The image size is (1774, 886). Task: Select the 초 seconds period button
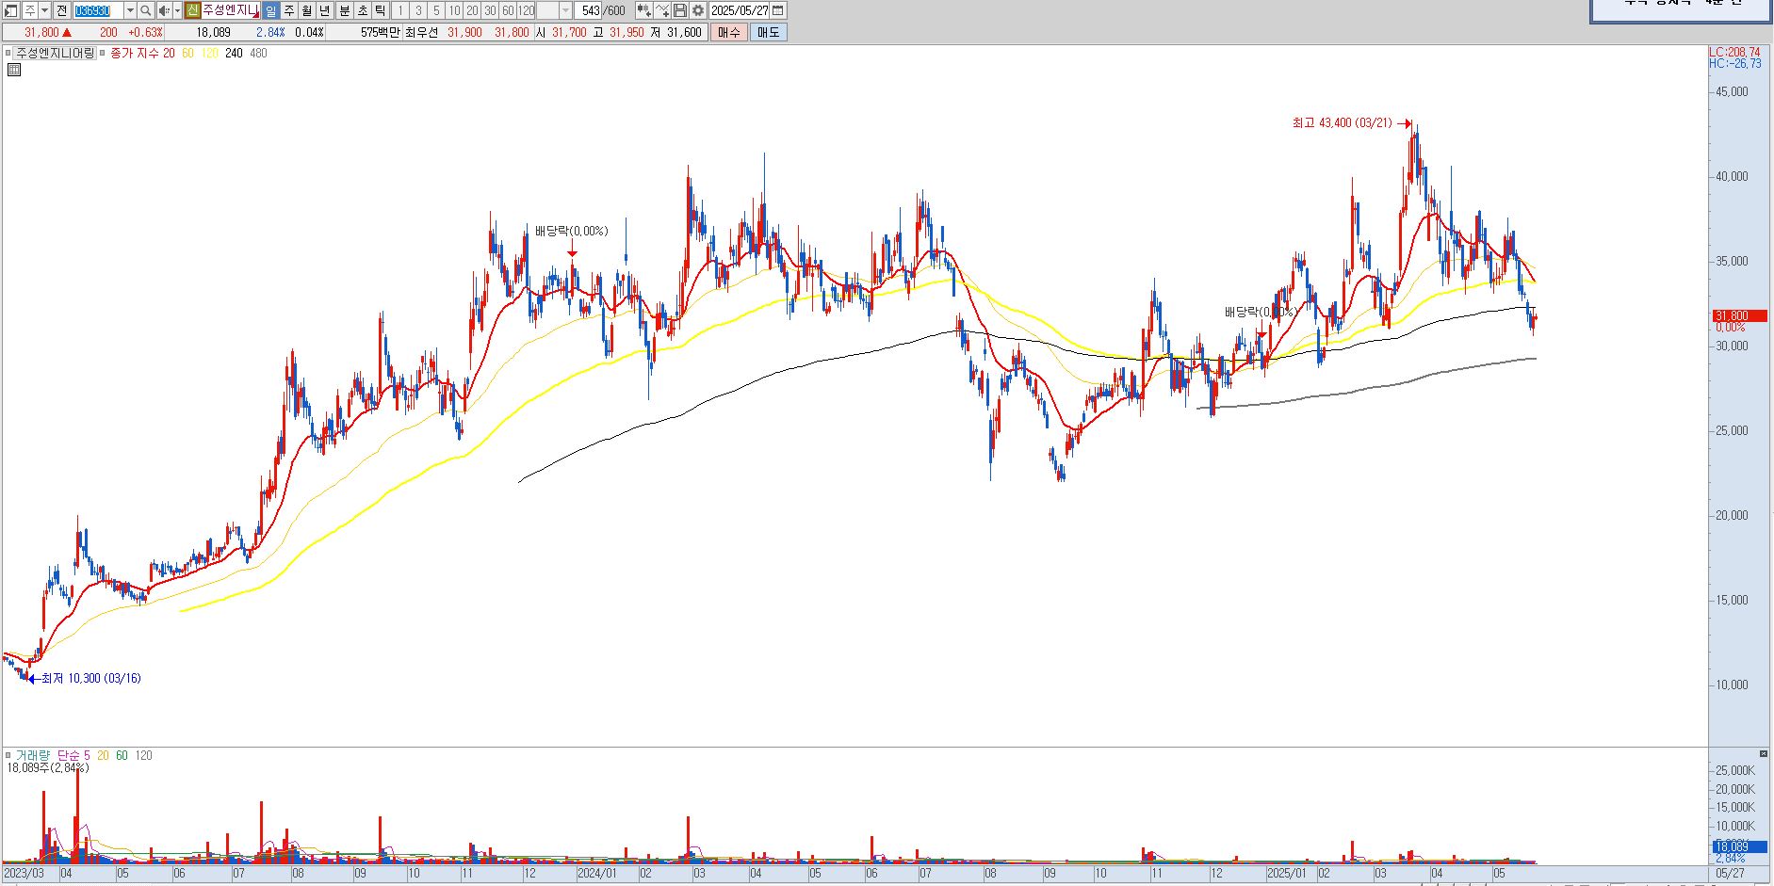[x=362, y=10]
